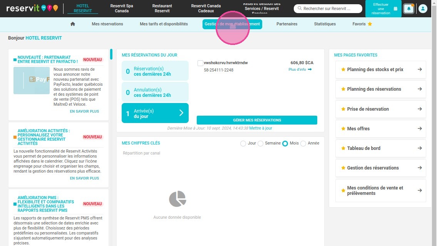Click arrow for Gestion des réservations
The image size is (437, 246).
point(420,168)
